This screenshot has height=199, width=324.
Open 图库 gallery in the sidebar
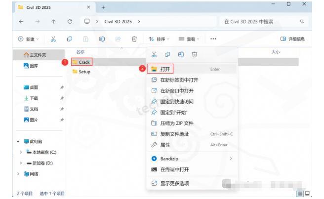point(31,66)
